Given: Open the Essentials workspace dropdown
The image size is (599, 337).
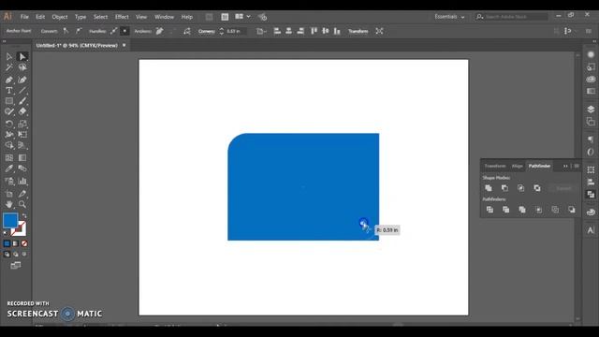Looking at the screenshot, I should (449, 17).
